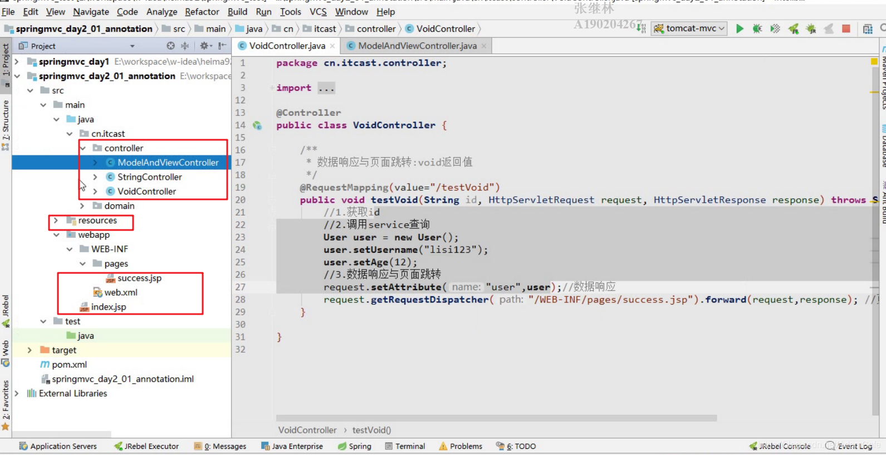
Task: Debug with JRebel icon
Action: (811, 28)
